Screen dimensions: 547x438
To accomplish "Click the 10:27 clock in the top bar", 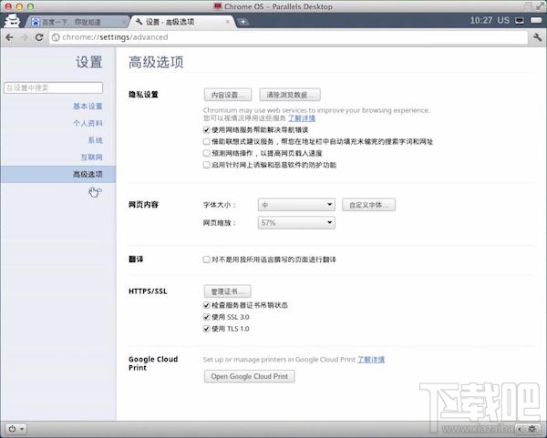I will [x=480, y=21].
